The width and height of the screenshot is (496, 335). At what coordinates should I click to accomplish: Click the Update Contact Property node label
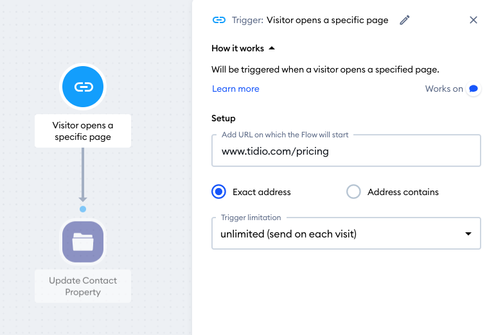tap(83, 286)
